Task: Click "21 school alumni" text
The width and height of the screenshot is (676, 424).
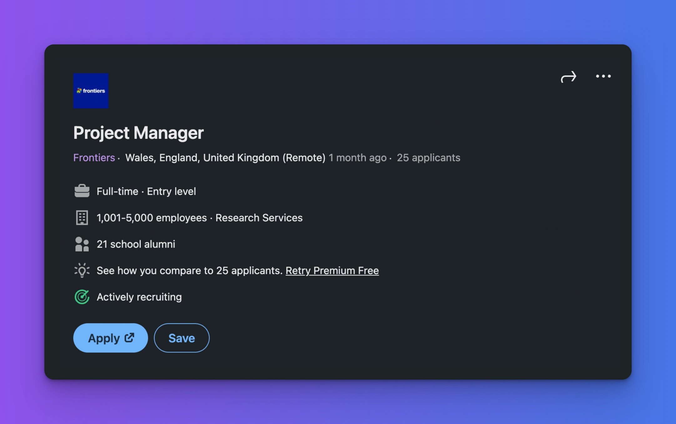Action: click(x=136, y=244)
